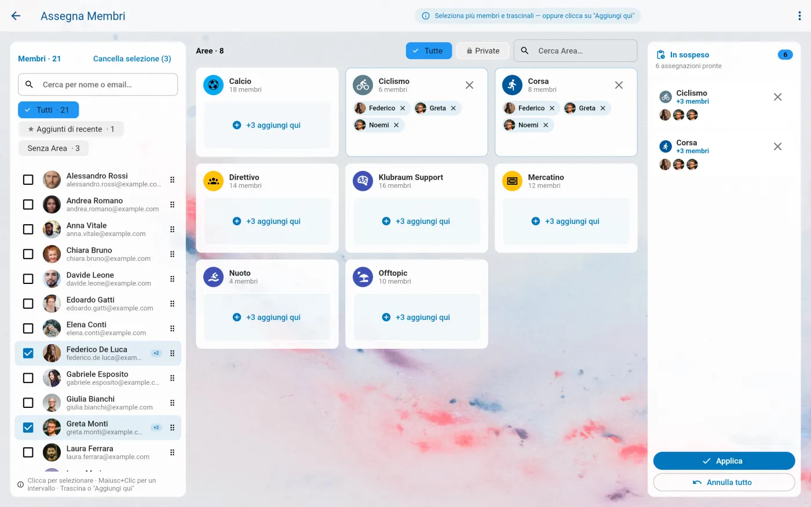The image size is (811, 507).
Task: Select the Tutti · 21 filter chip
Action: coord(48,110)
